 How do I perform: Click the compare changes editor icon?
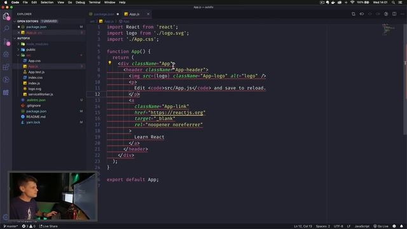pos(362,14)
